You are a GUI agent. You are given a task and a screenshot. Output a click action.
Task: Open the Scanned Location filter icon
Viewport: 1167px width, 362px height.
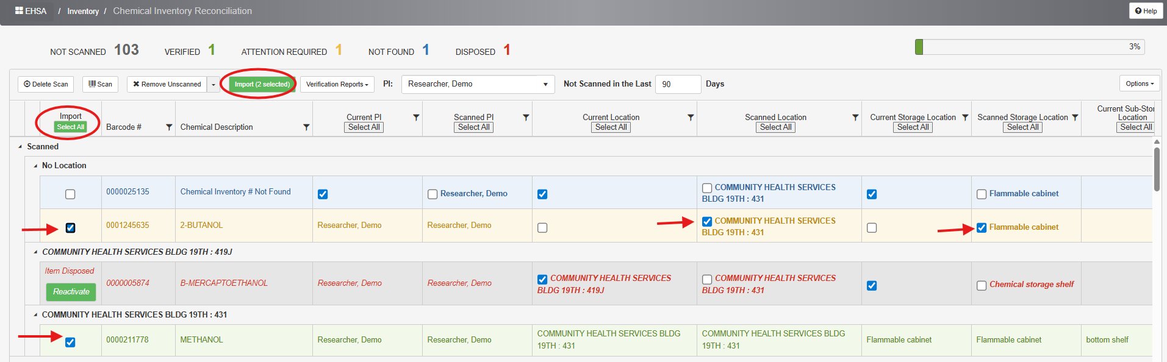(x=855, y=117)
